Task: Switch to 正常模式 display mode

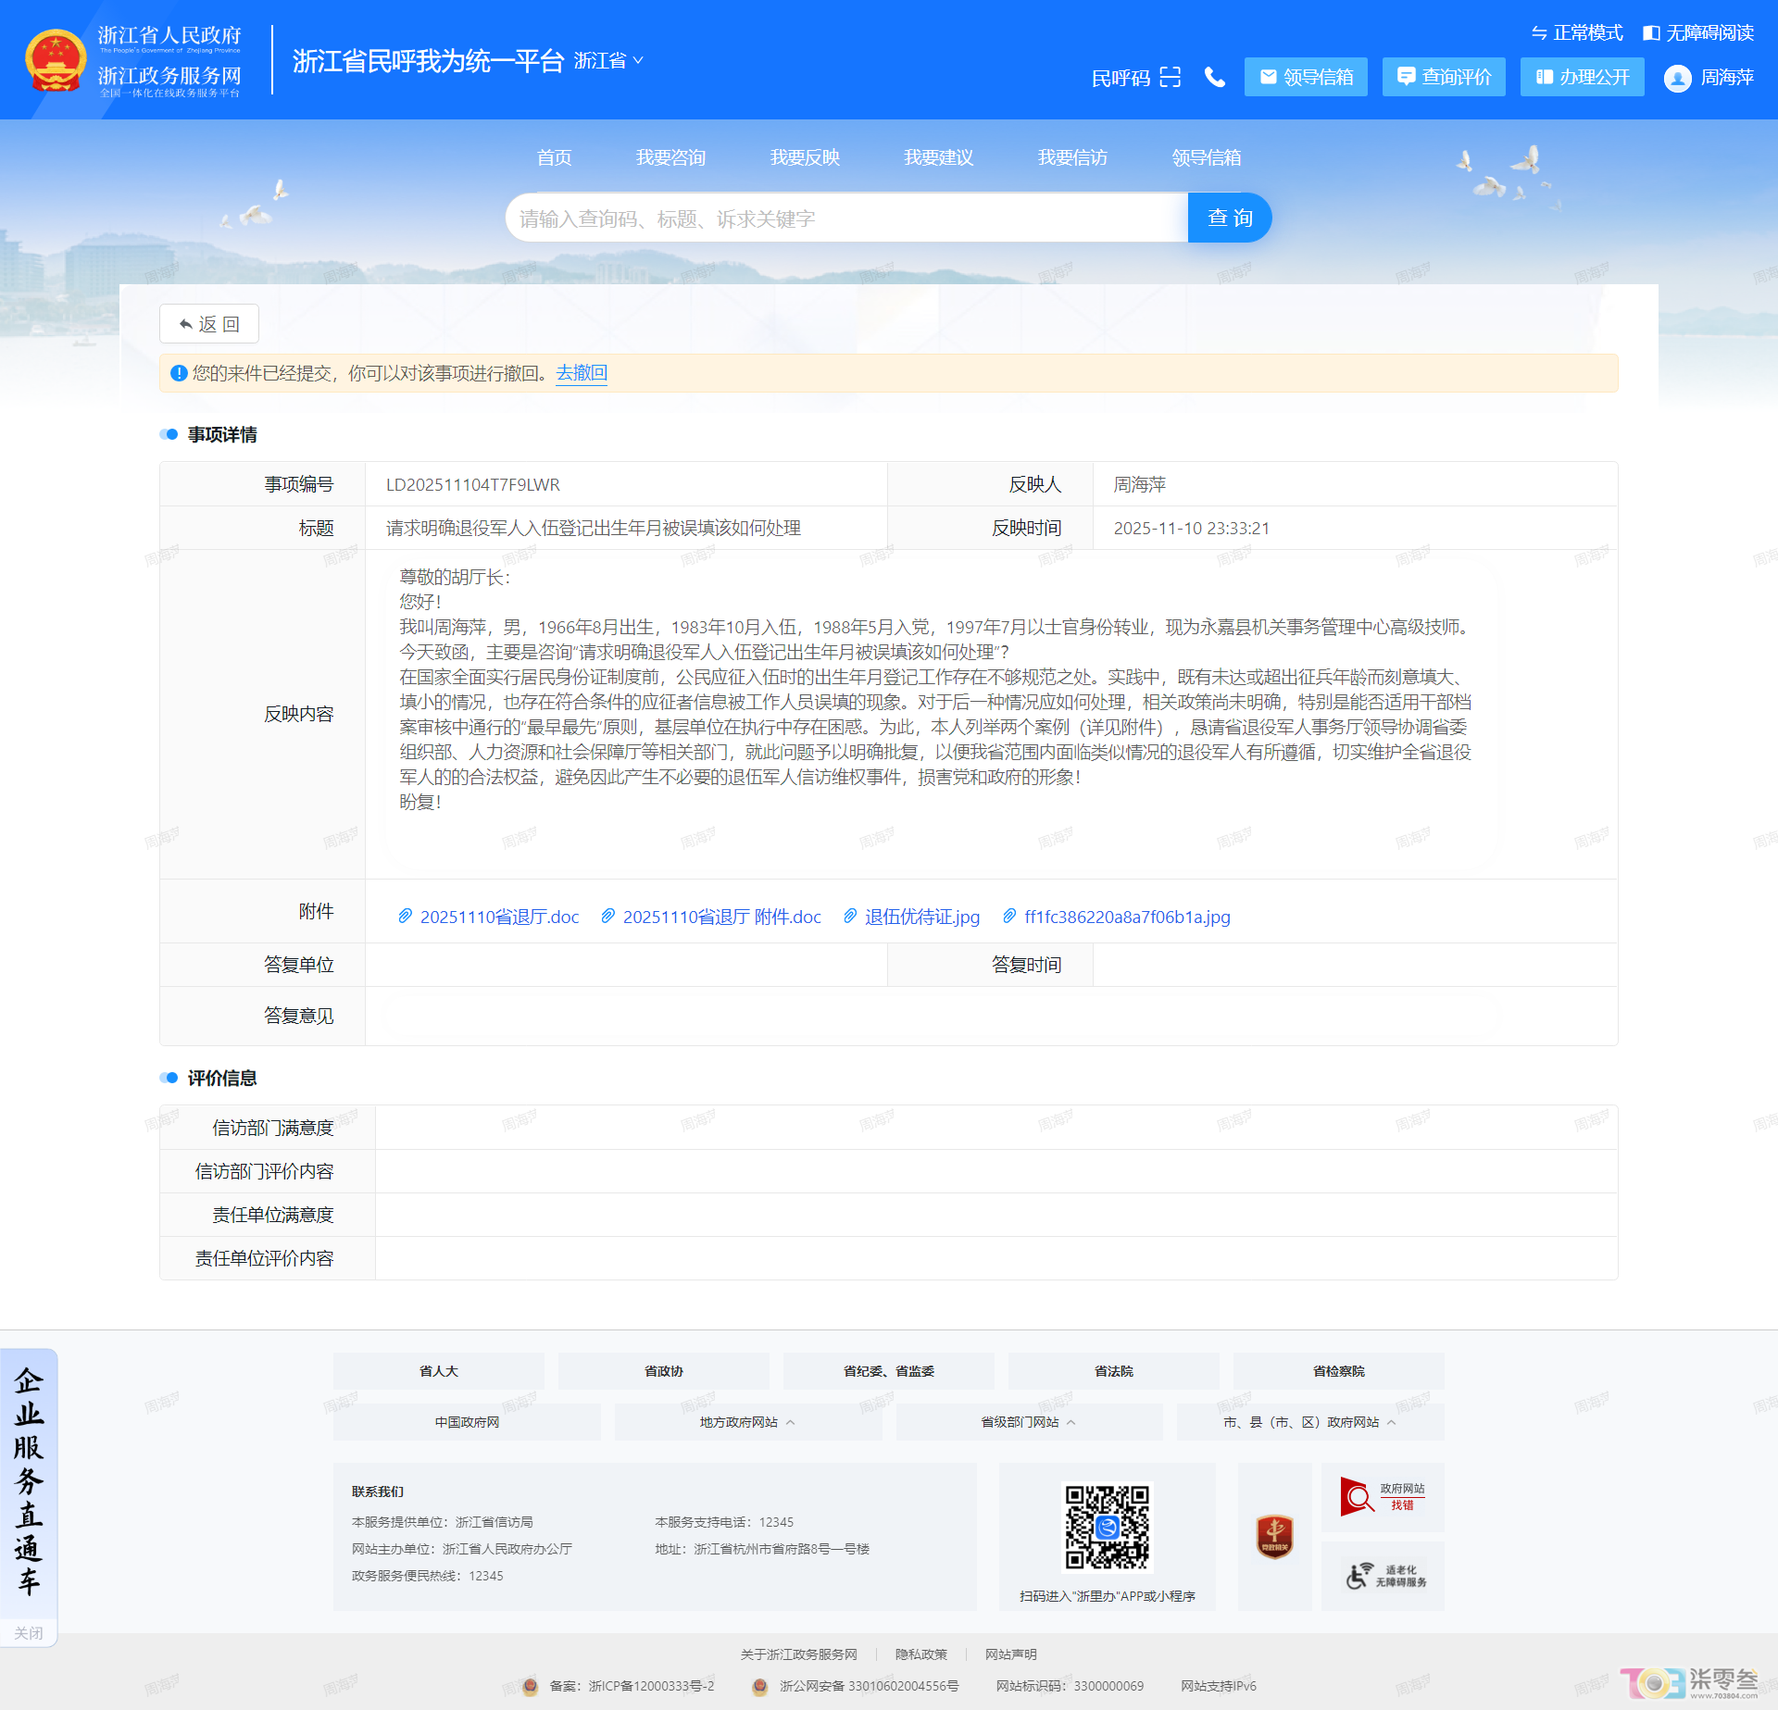Action: (x=1577, y=33)
